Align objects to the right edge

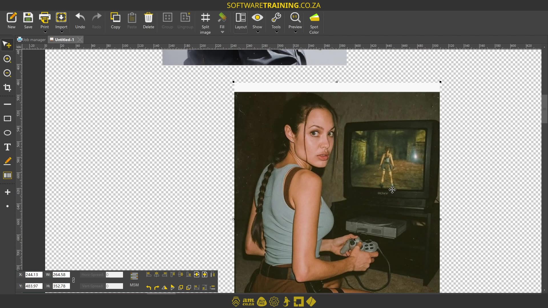[x=165, y=275]
